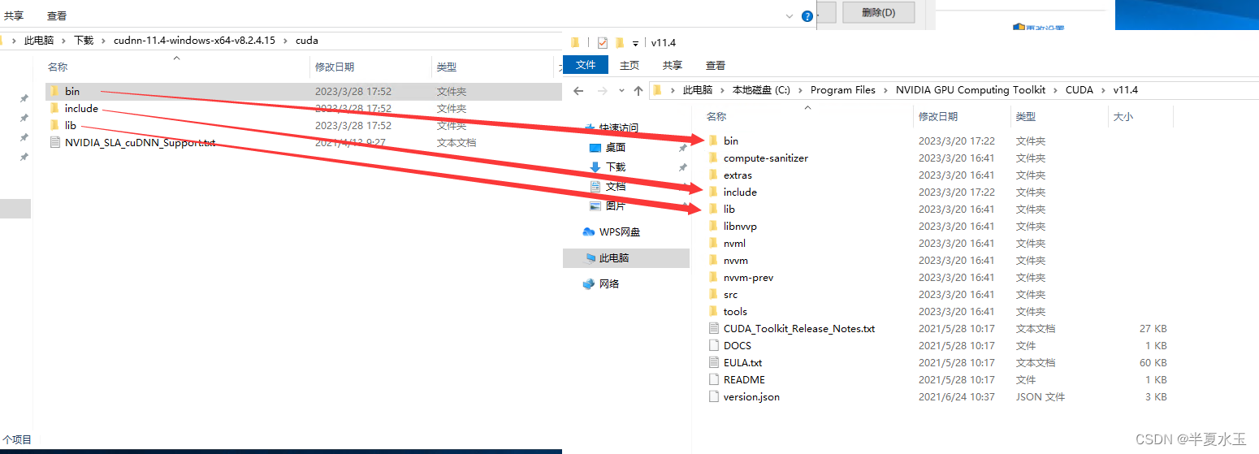Click the Forward arrow in v11.4 window
Screen dimensions: 1259x454
click(602, 90)
